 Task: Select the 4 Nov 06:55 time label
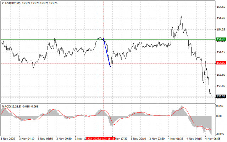pyautogui.click(x=213, y=139)
